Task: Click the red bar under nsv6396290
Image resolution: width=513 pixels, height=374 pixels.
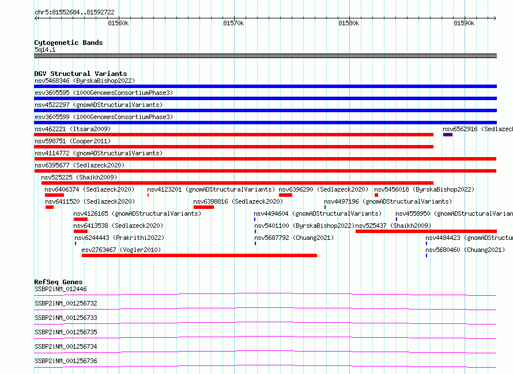Action: [x=286, y=195]
